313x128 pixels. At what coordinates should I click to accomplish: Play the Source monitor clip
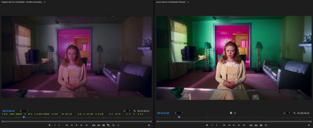coord(234,125)
